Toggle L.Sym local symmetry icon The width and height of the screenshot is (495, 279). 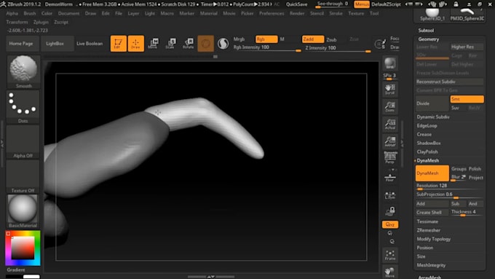point(390,195)
